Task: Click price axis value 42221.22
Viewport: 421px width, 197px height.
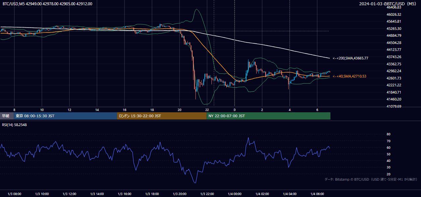Action: click(394, 85)
